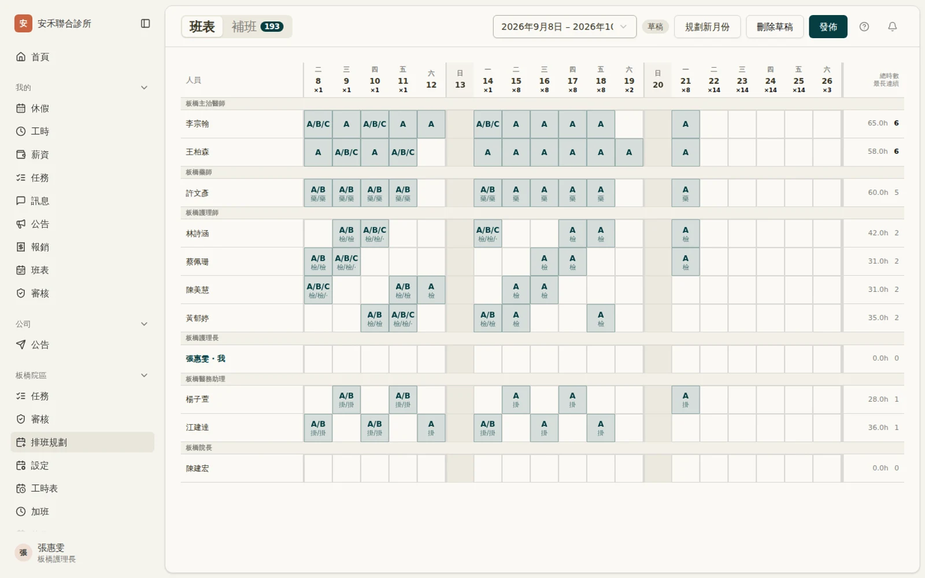Toggle the sidebar collapse icon
This screenshot has width=925, height=578.
146,24
